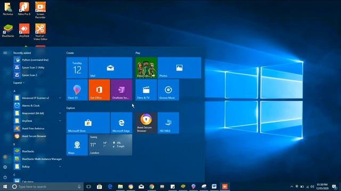Open the user account button in Start

click(5, 157)
